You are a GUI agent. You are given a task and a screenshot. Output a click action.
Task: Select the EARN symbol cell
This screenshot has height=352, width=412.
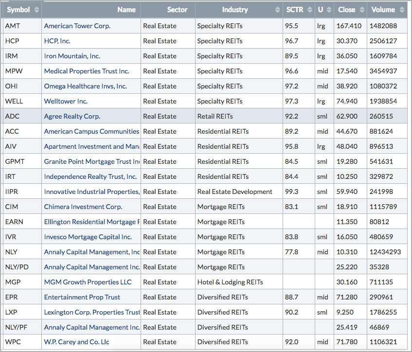(x=14, y=222)
